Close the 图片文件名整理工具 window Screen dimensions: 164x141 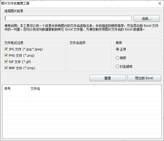point(160,3)
